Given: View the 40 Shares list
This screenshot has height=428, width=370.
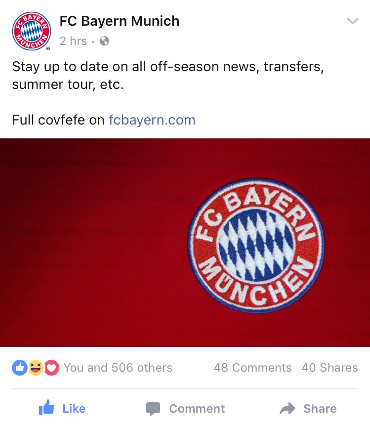Looking at the screenshot, I should (329, 368).
